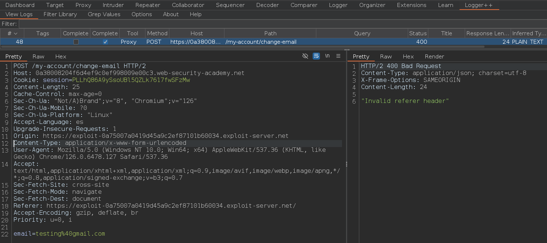Select the Logger++ tab
The width and height of the screenshot is (547, 243).
pyautogui.click(x=479, y=5)
